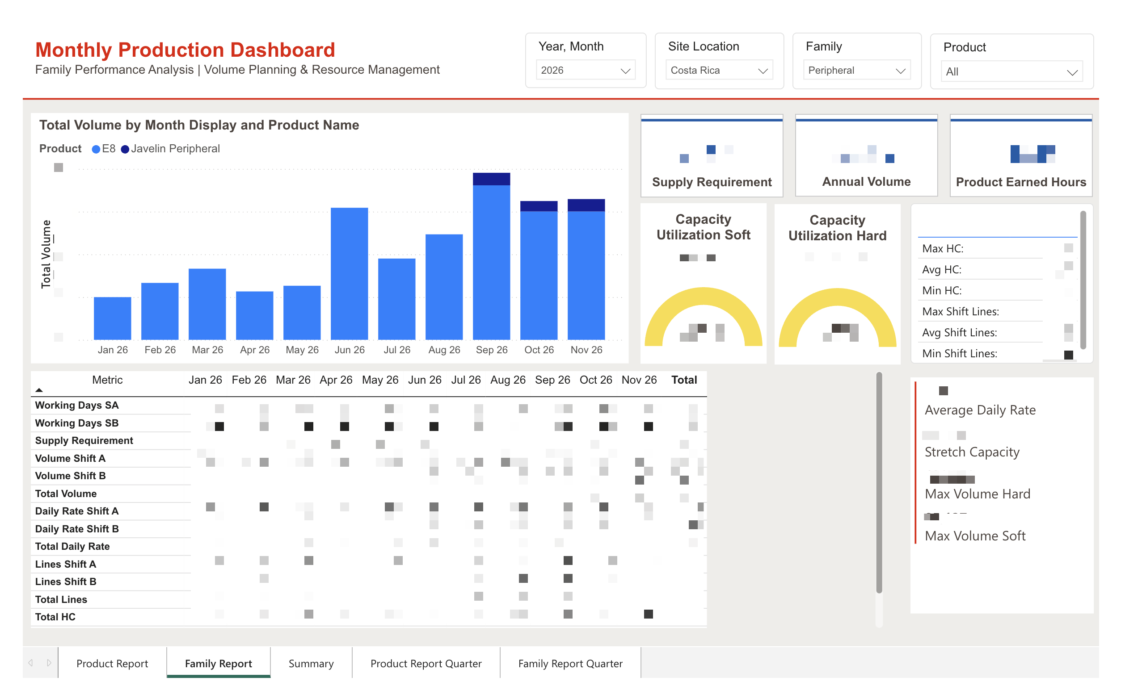Click the Max Shift Lines: label
The image size is (1121, 686).
coord(961,311)
